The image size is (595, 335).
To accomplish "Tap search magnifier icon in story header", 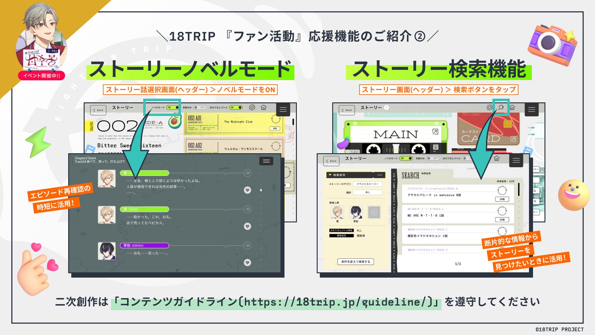I will [x=501, y=107].
